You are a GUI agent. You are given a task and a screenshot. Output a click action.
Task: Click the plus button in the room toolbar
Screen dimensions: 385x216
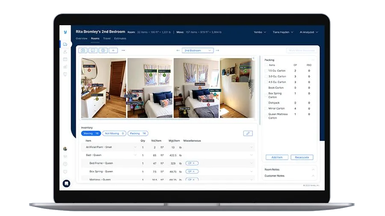tap(113, 50)
